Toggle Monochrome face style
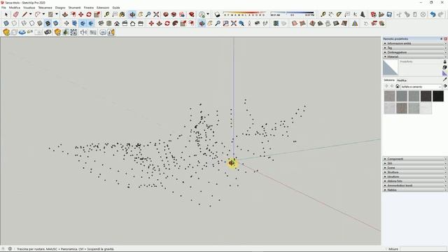Image resolution: width=448 pixels, height=252 pixels. coord(56,23)
